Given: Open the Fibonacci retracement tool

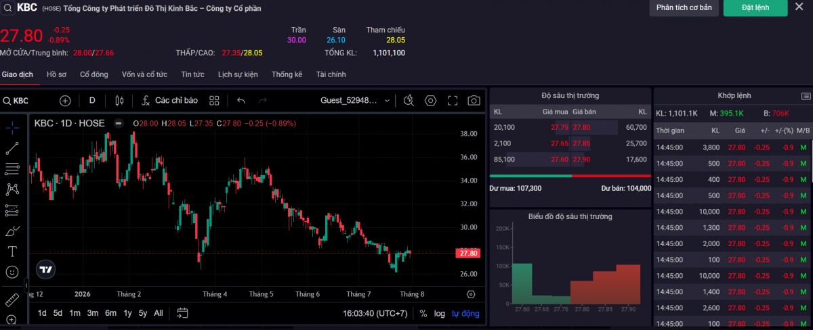Looking at the screenshot, I should point(12,168).
